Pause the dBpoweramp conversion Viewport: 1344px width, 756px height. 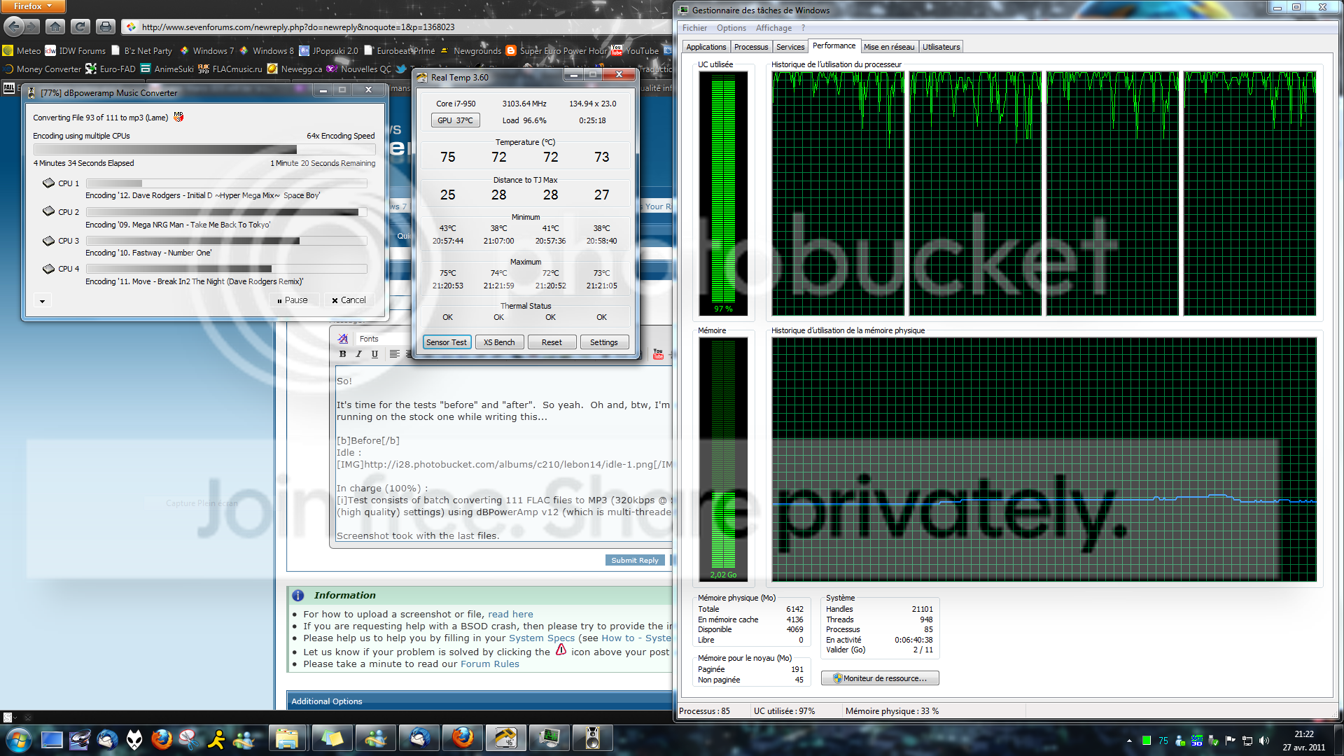coord(293,300)
